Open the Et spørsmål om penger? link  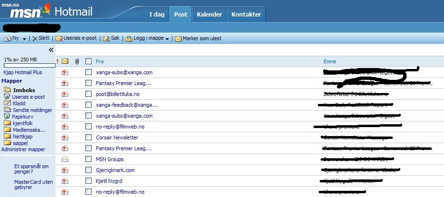[x=31, y=169]
